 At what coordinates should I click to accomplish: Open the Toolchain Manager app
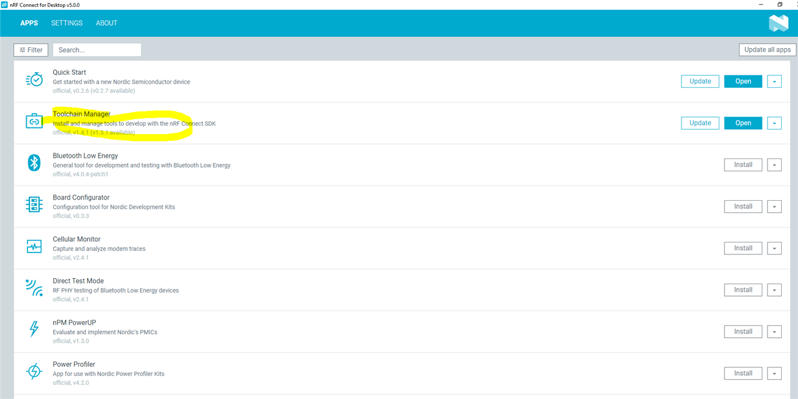(x=743, y=123)
